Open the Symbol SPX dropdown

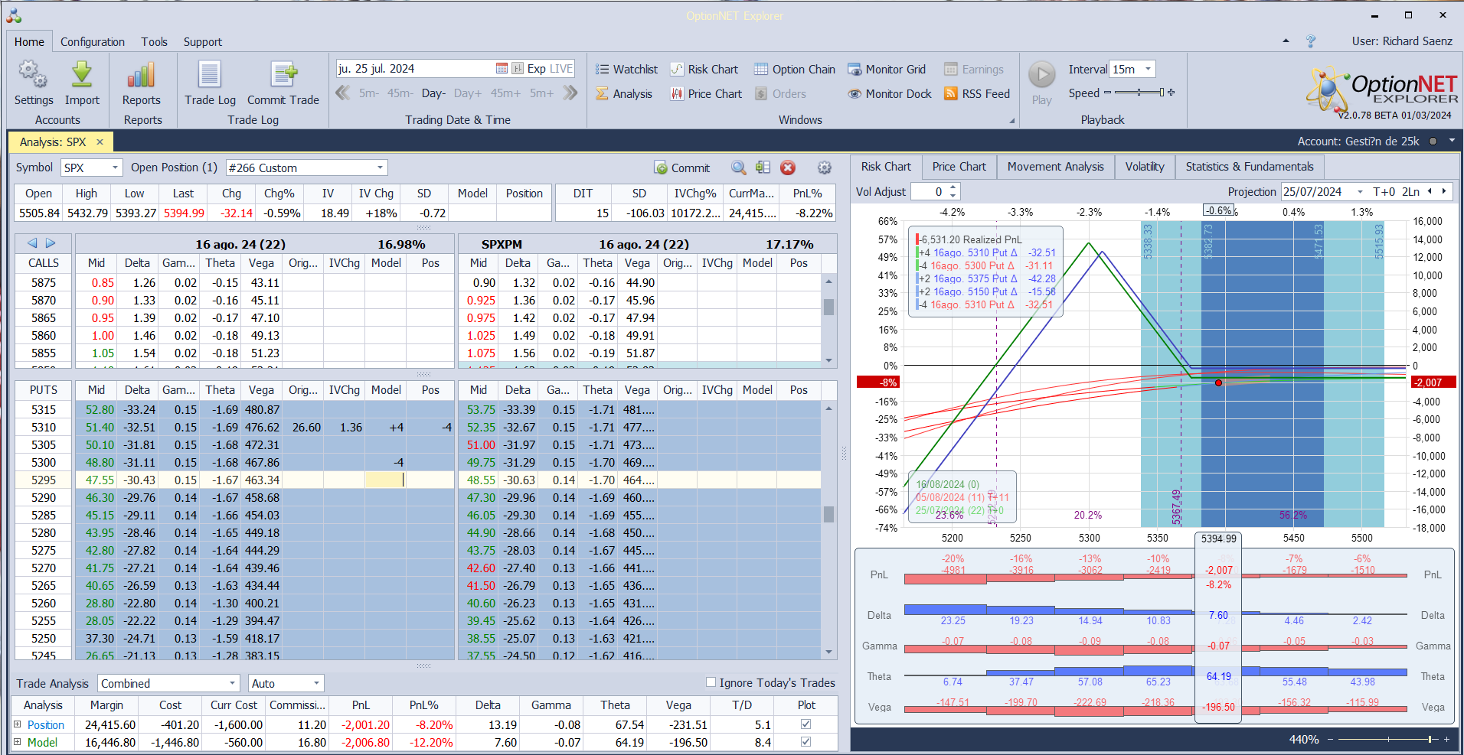116,168
